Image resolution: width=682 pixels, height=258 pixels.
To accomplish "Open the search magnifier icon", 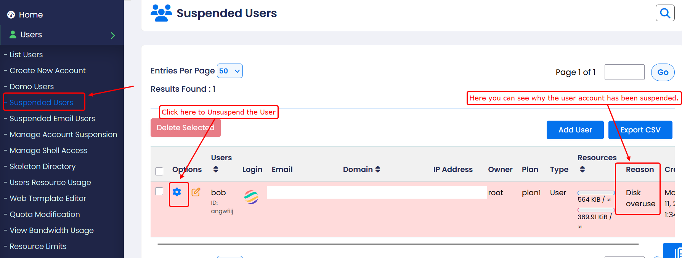I will [665, 13].
